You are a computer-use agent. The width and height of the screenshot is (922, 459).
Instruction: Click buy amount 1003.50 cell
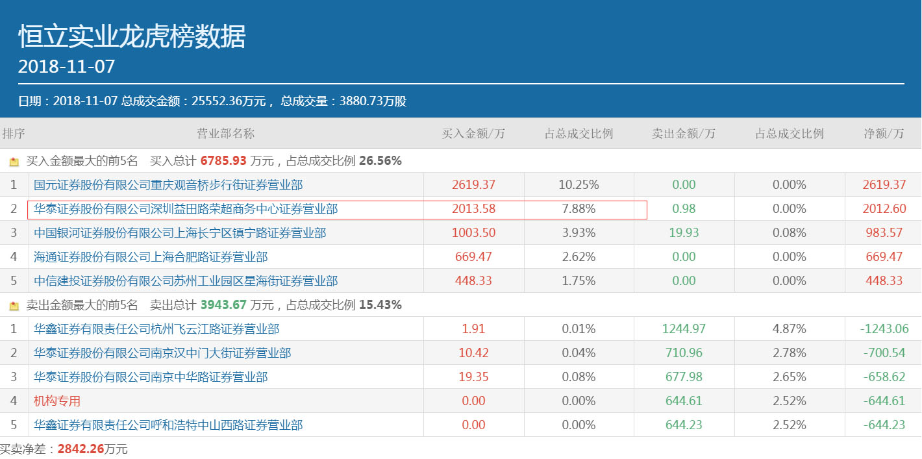coord(473,233)
